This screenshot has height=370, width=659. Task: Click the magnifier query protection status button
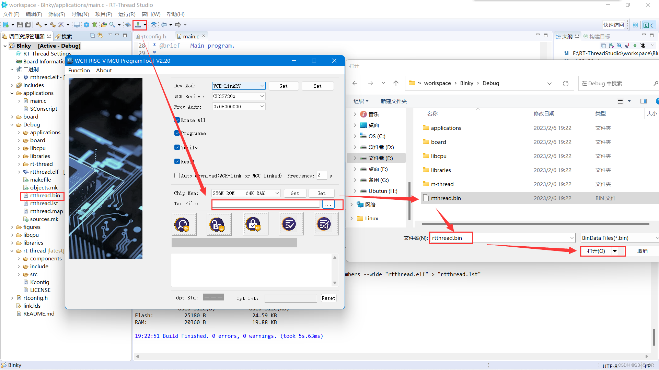click(x=184, y=224)
